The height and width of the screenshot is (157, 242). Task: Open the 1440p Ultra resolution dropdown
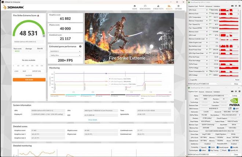tap(65, 56)
